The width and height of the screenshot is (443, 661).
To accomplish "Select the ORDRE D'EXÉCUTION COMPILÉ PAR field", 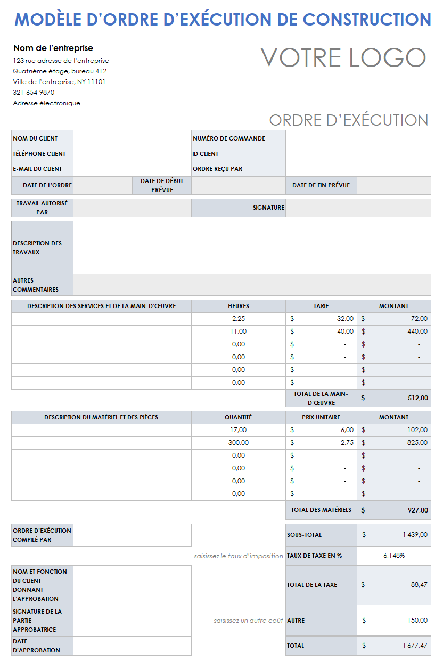I will point(132,535).
